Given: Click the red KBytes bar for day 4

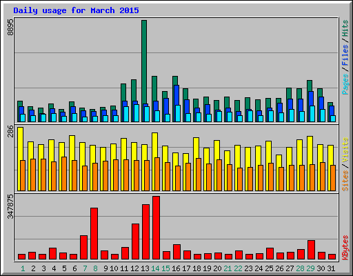Looking at the screenshot, I should 52,254.
